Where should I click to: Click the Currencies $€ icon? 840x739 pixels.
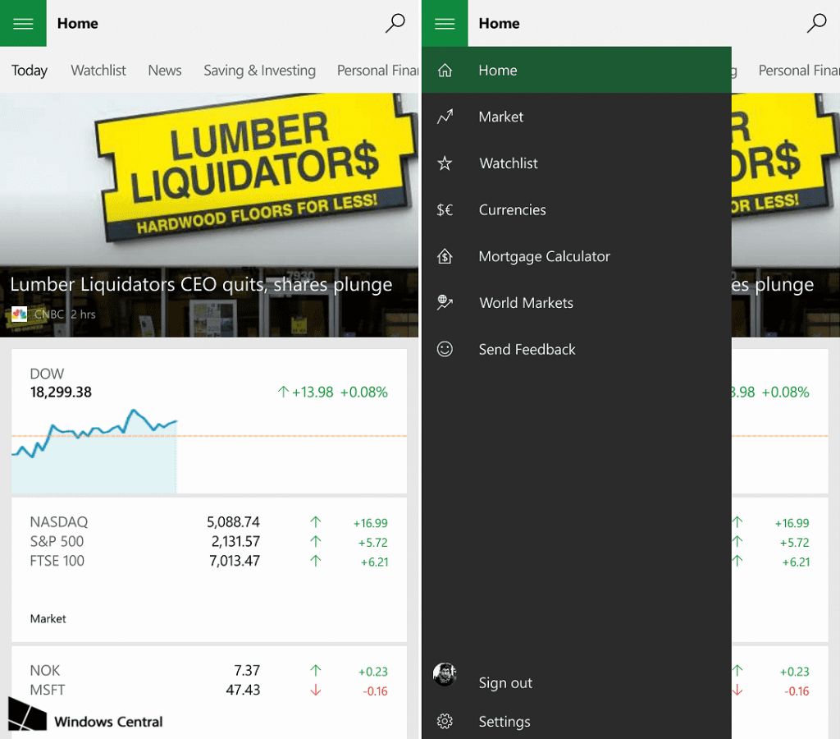(445, 209)
